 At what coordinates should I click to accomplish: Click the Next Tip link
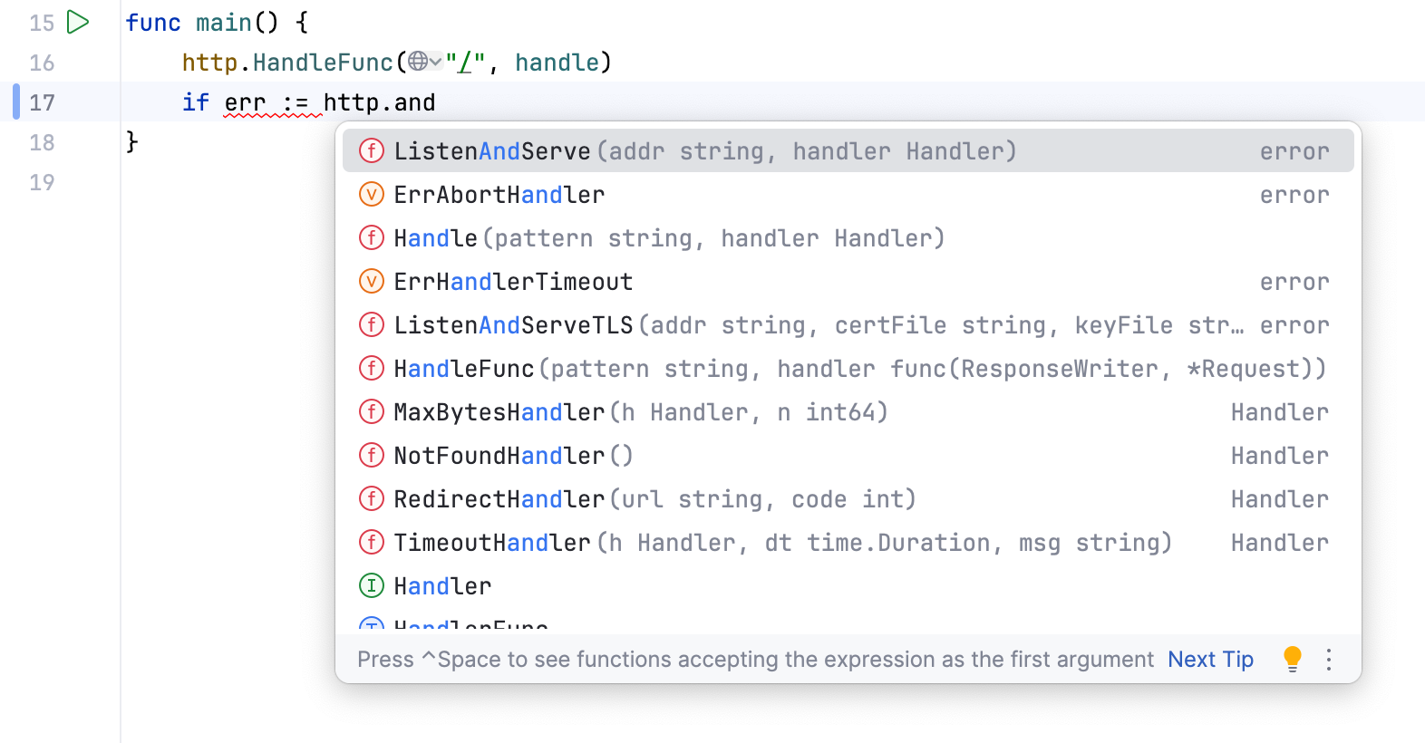[1210, 660]
